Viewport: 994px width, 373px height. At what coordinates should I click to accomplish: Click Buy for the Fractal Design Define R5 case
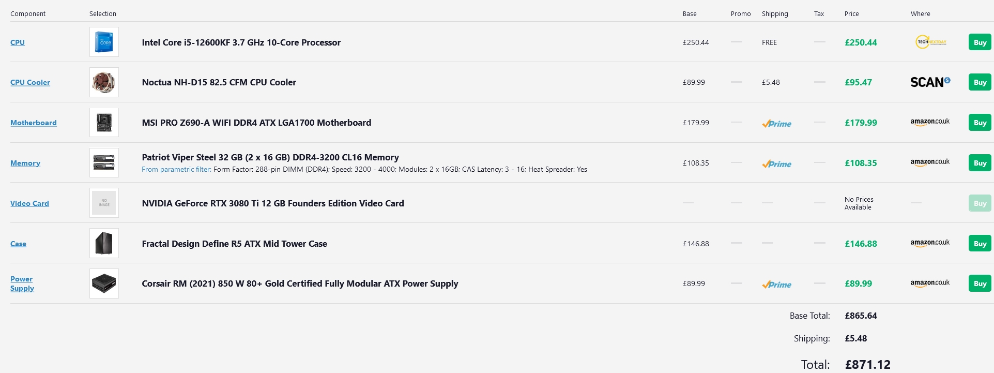(x=980, y=244)
